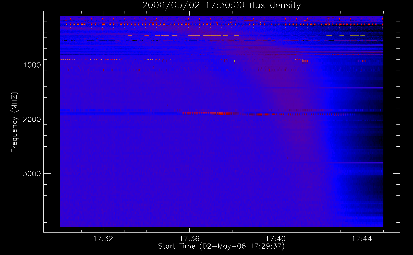Click the 2000 frequency tick label
413x255 pixels.
(32, 119)
